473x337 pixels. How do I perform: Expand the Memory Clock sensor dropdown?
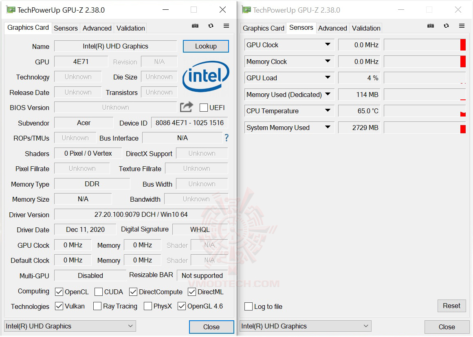click(328, 61)
